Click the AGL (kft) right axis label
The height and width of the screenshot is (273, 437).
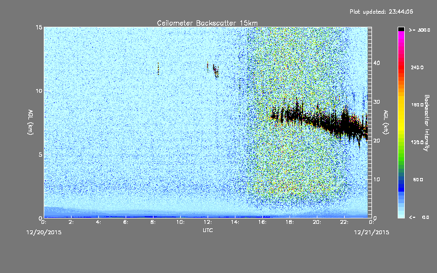tap(386, 122)
